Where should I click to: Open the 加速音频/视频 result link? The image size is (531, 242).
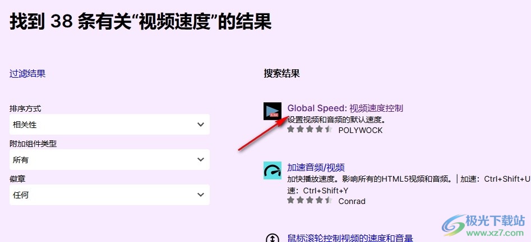tap(316, 168)
